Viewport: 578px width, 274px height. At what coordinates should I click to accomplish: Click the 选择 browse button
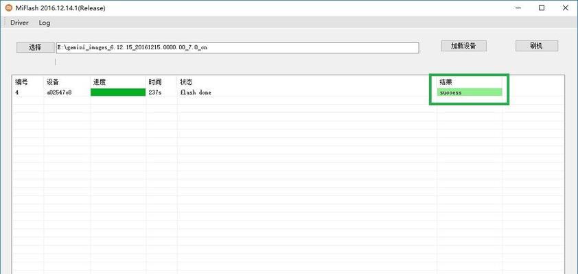point(35,47)
